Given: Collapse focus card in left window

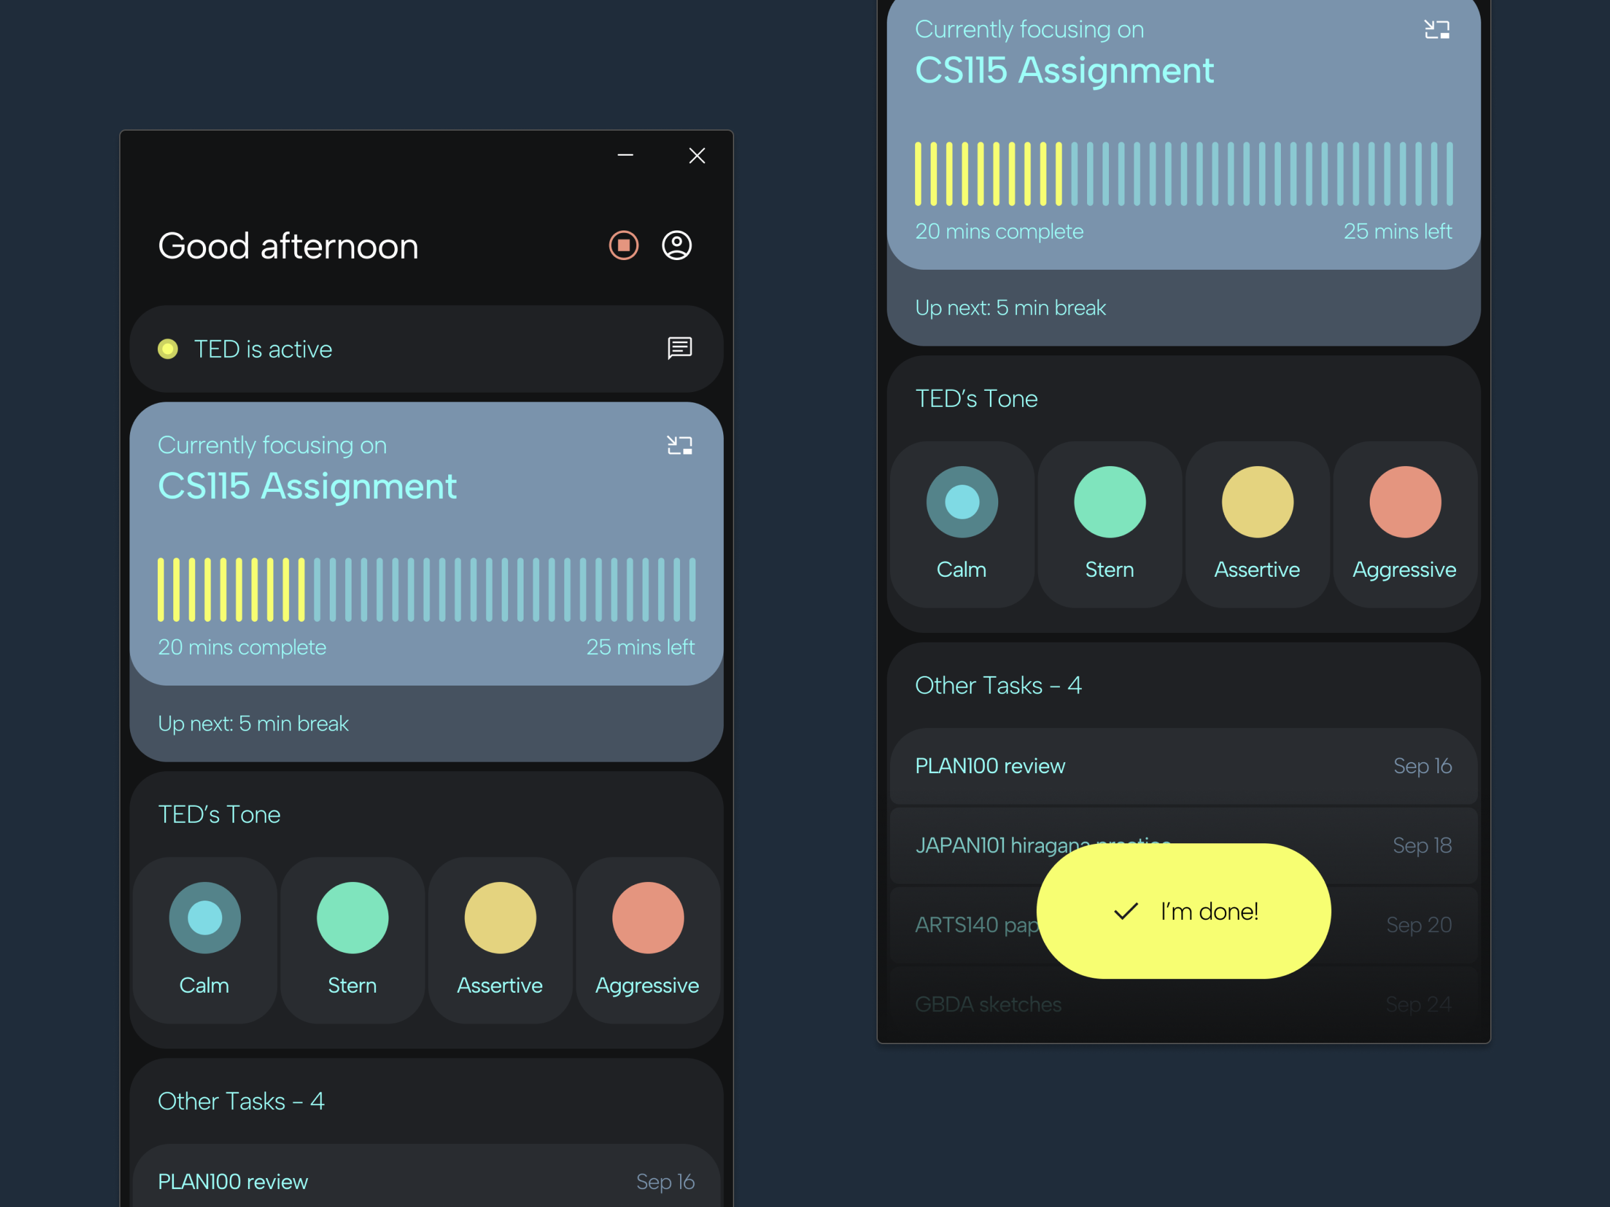Looking at the screenshot, I should pyautogui.click(x=679, y=445).
